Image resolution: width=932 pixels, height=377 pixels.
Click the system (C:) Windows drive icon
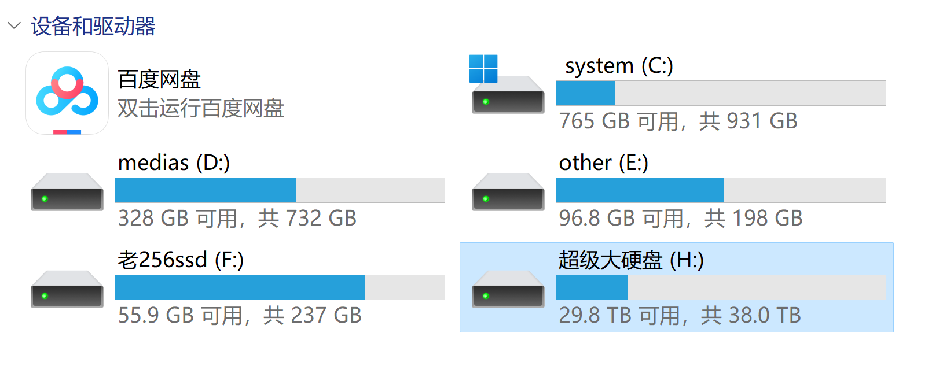508,87
